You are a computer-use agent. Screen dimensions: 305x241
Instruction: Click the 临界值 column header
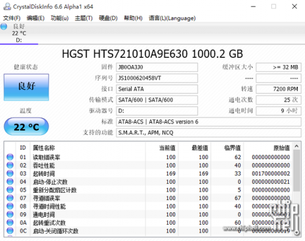(227, 148)
